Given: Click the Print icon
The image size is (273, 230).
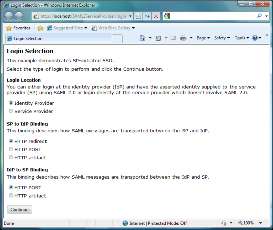Looking at the screenshot, I should [184, 38].
